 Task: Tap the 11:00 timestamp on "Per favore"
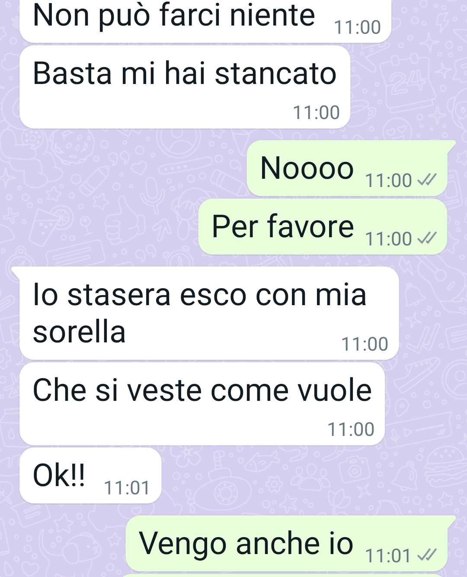pyautogui.click(x=389, y=239)
